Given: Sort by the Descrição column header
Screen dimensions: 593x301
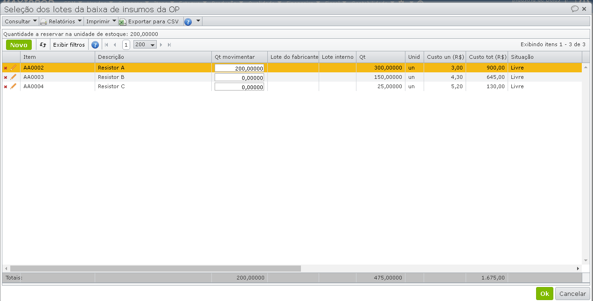Looking at the screenshot, I should coord(153,57).
